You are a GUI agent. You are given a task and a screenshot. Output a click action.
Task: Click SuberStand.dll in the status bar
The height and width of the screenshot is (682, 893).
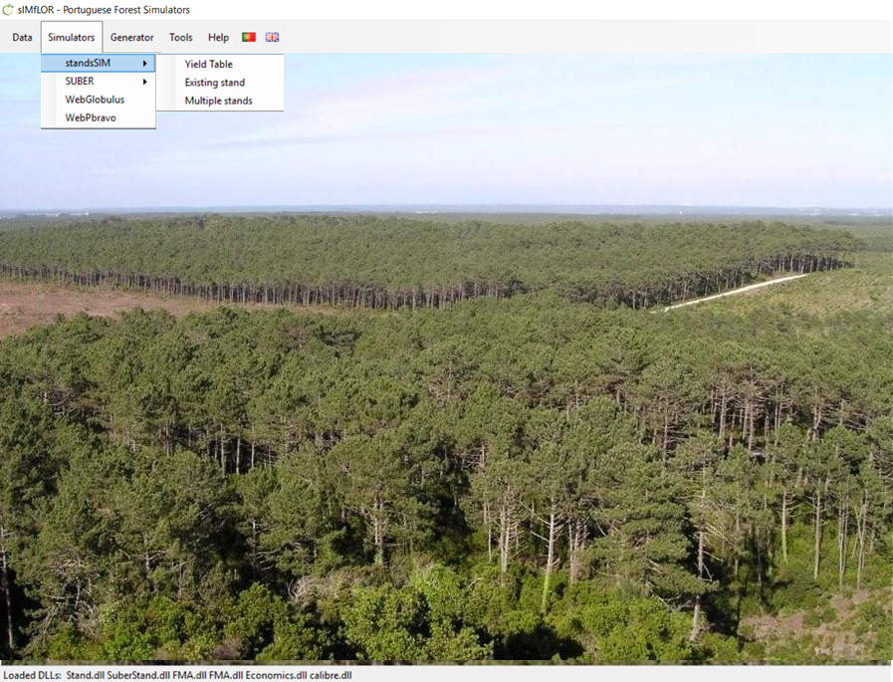138,676
